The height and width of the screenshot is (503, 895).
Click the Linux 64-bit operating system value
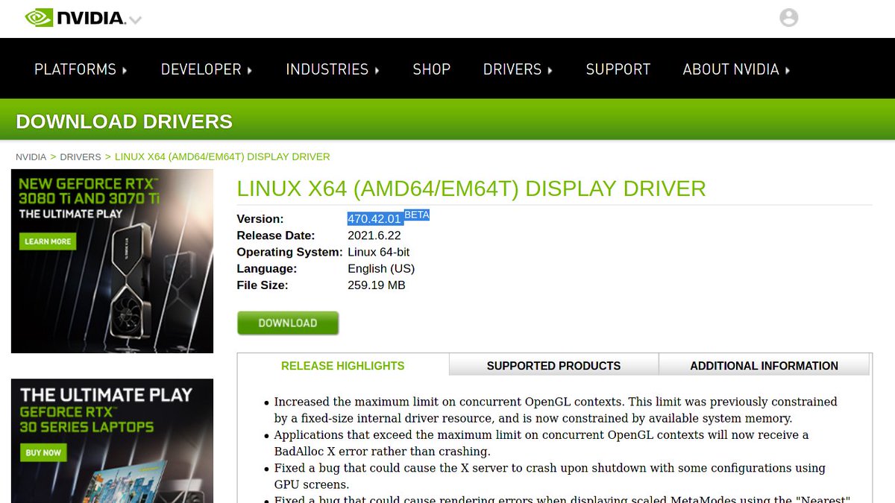point(379,252)
